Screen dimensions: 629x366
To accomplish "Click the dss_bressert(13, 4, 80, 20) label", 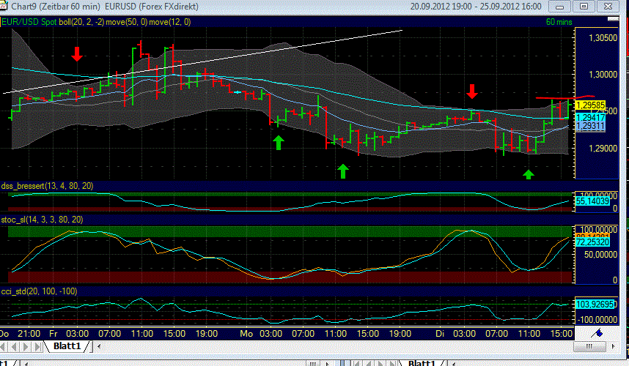I will [x=48, y=186].
